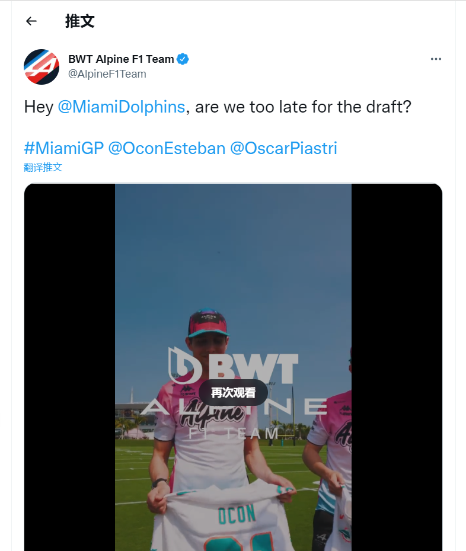Click the Alpine team profile avatar
Viewport: 466px width, 551px height.
point(42,66)
